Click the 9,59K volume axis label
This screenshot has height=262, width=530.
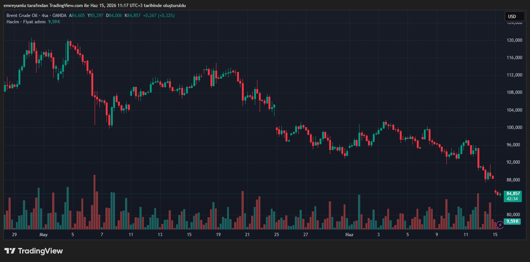(x=513, y=221)
